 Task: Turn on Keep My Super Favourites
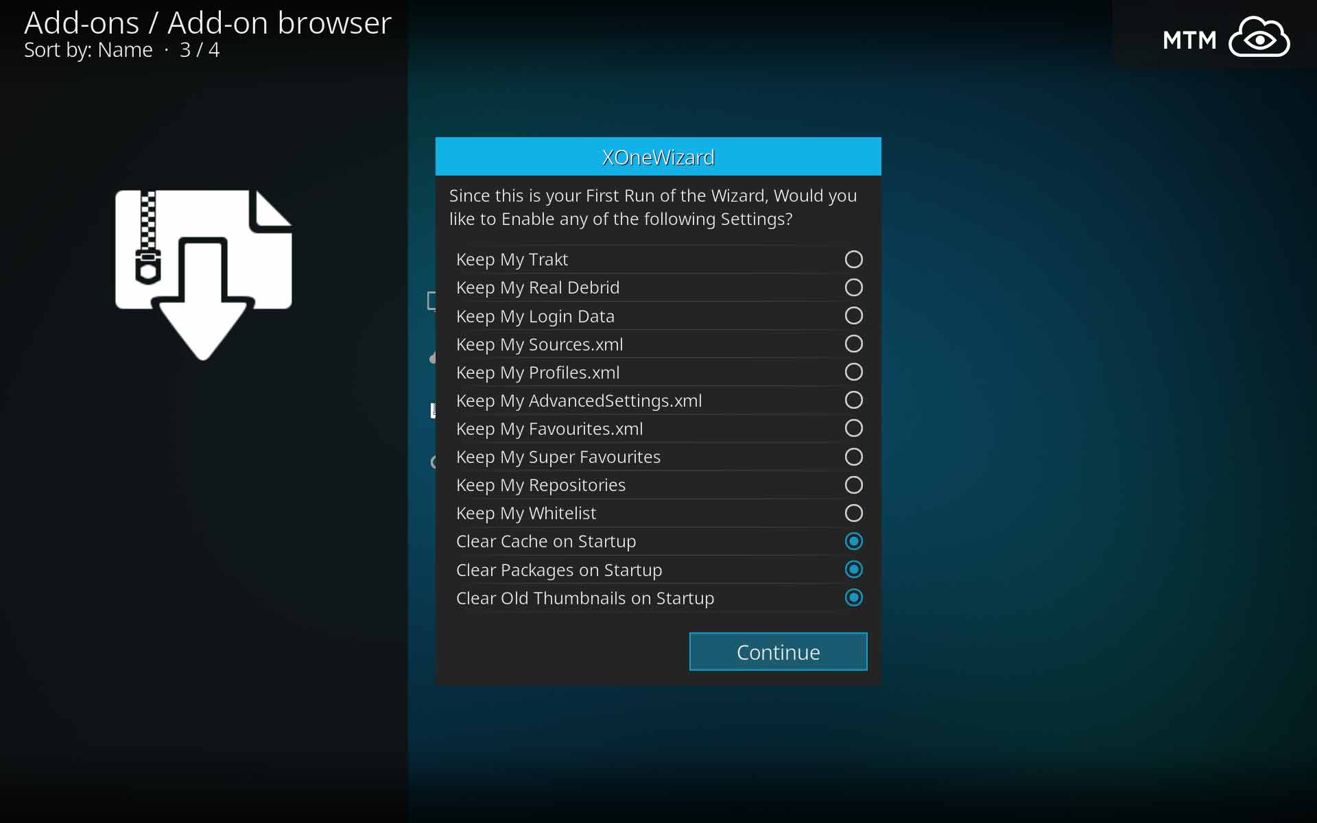[853, 457]
